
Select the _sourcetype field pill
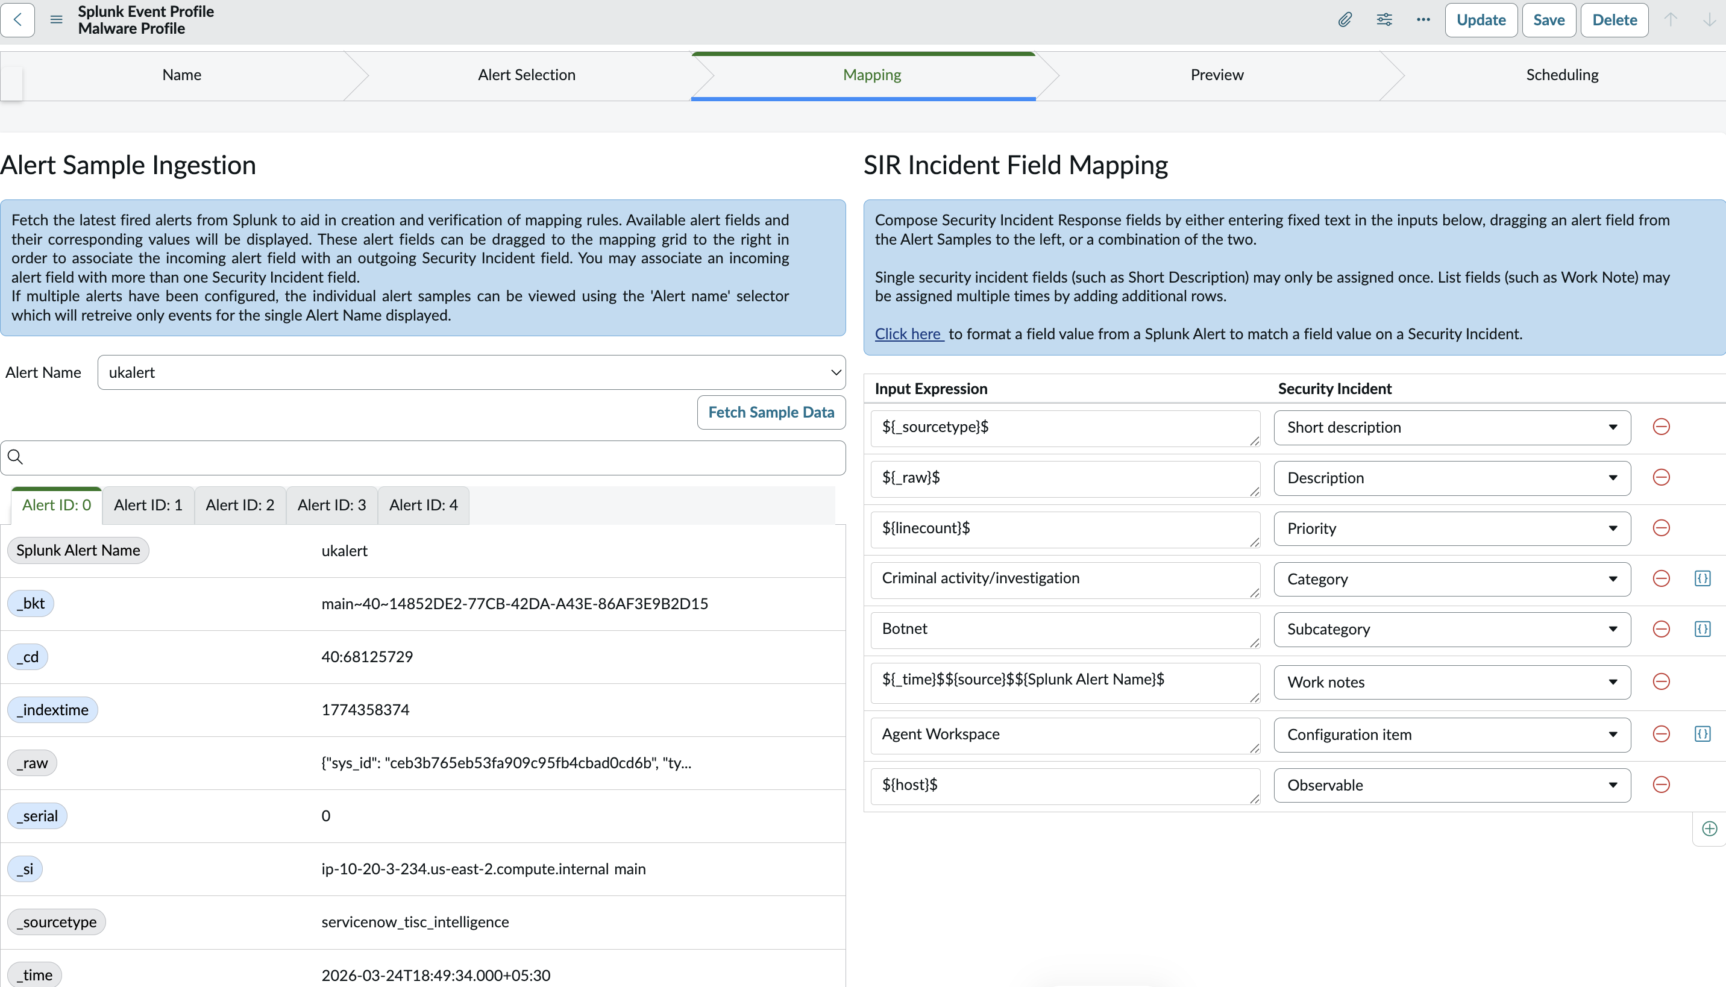tap(56, 923)
